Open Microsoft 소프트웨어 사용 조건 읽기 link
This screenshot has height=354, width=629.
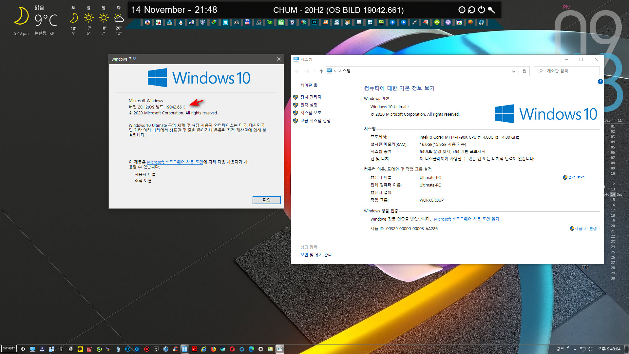(x=466, y=219)
